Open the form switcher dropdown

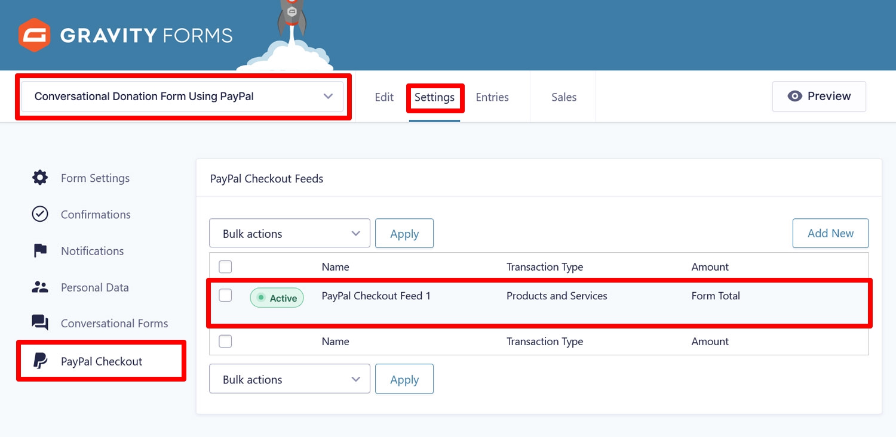click(183, 97)
